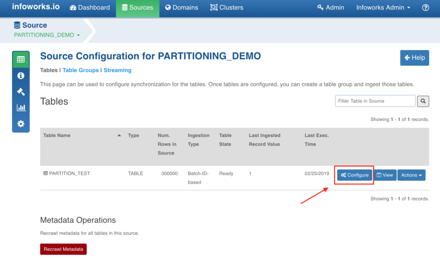Open the bar chart sidebar icon

coord(21,108)
